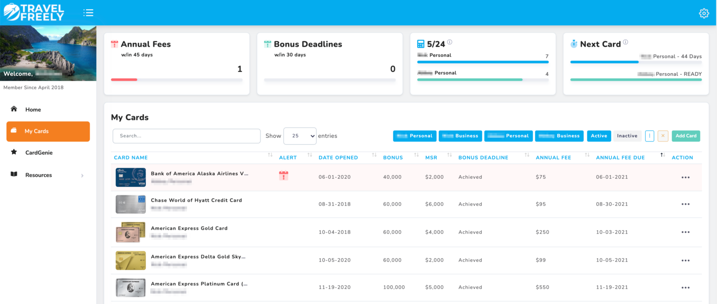Screen dimensions: 717x304
Task: Open actions menu for Chase World of Hyatt row
Action: (686, 204)
